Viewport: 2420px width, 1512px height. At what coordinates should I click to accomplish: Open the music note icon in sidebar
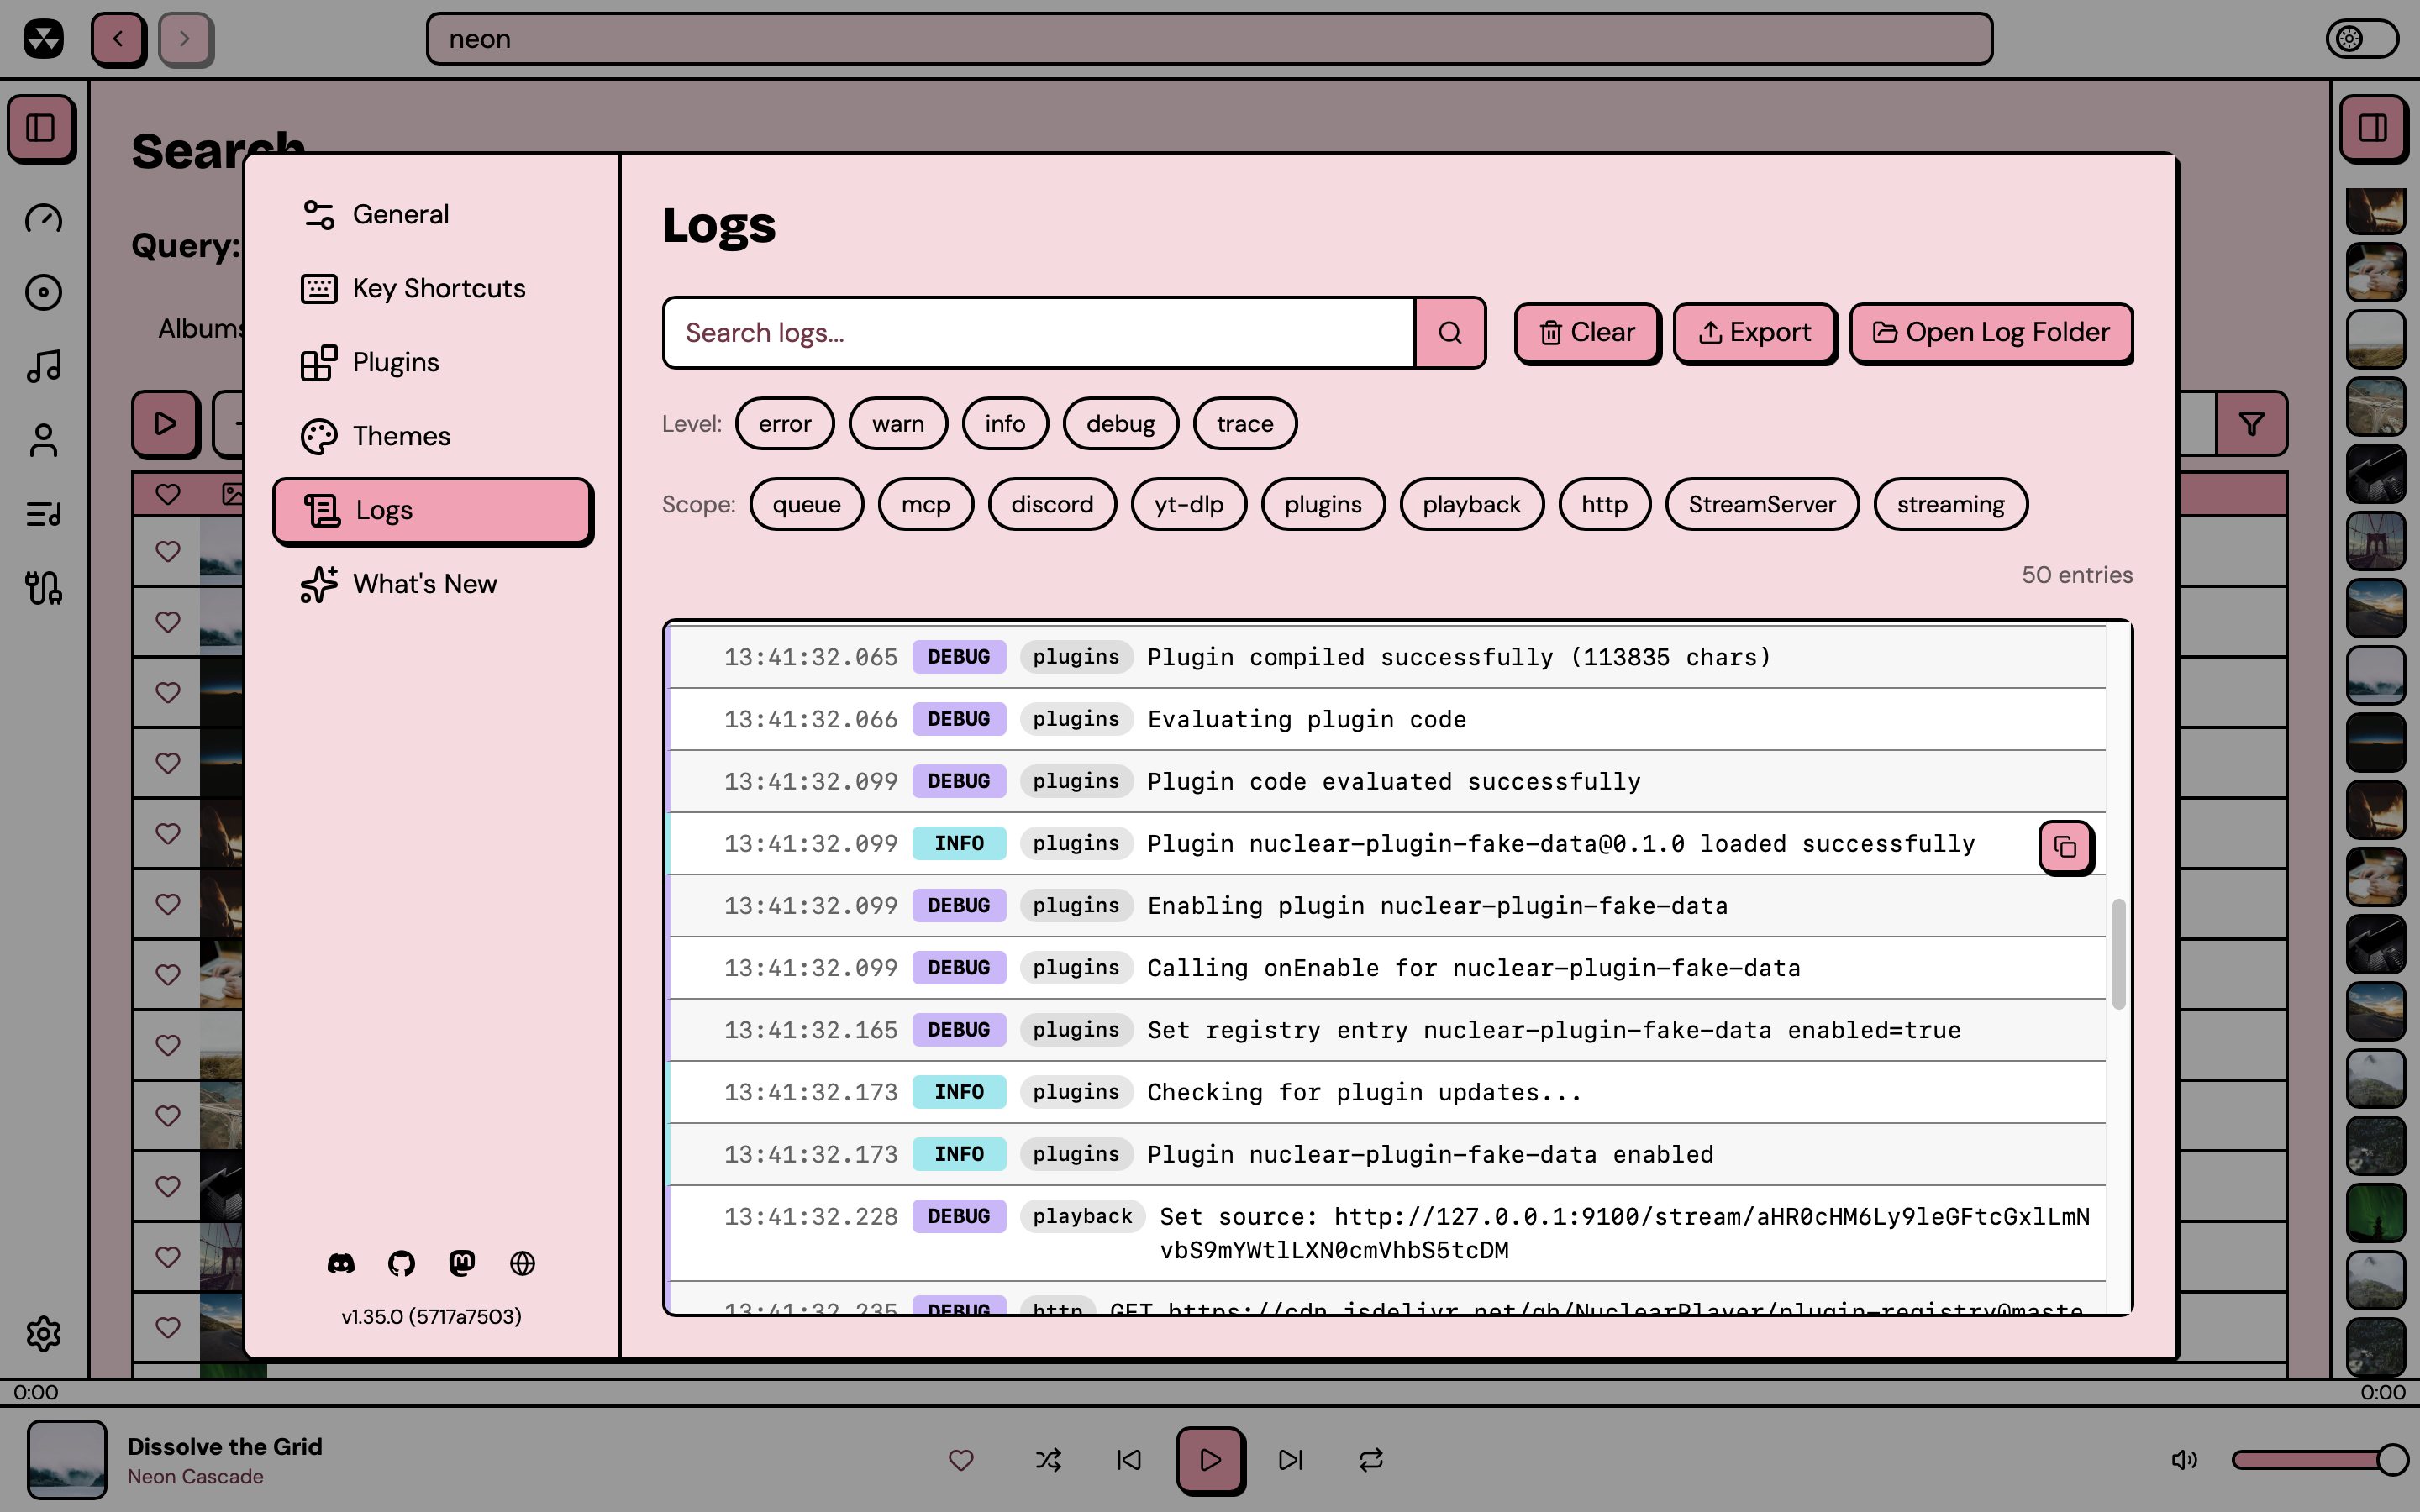pyautogui.click(x=43, y=366)
